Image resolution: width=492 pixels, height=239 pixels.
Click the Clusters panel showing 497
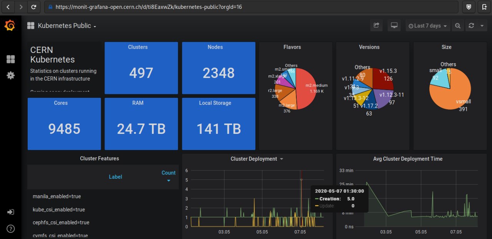(x=141, y=68)
